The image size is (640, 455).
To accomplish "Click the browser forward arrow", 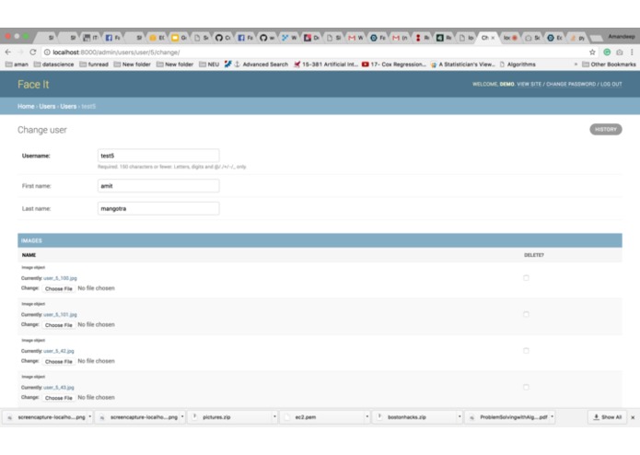I will tap(20, 52).
